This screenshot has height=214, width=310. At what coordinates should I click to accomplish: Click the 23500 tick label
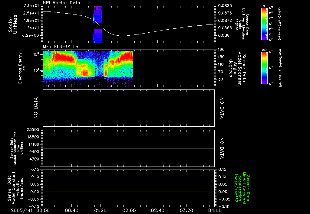point(34,129)
